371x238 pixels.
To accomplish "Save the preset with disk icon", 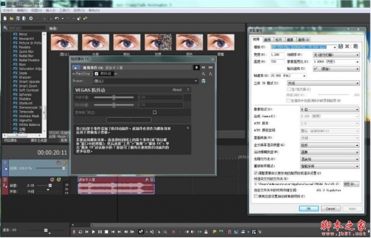I will click(x=203, y=81).
